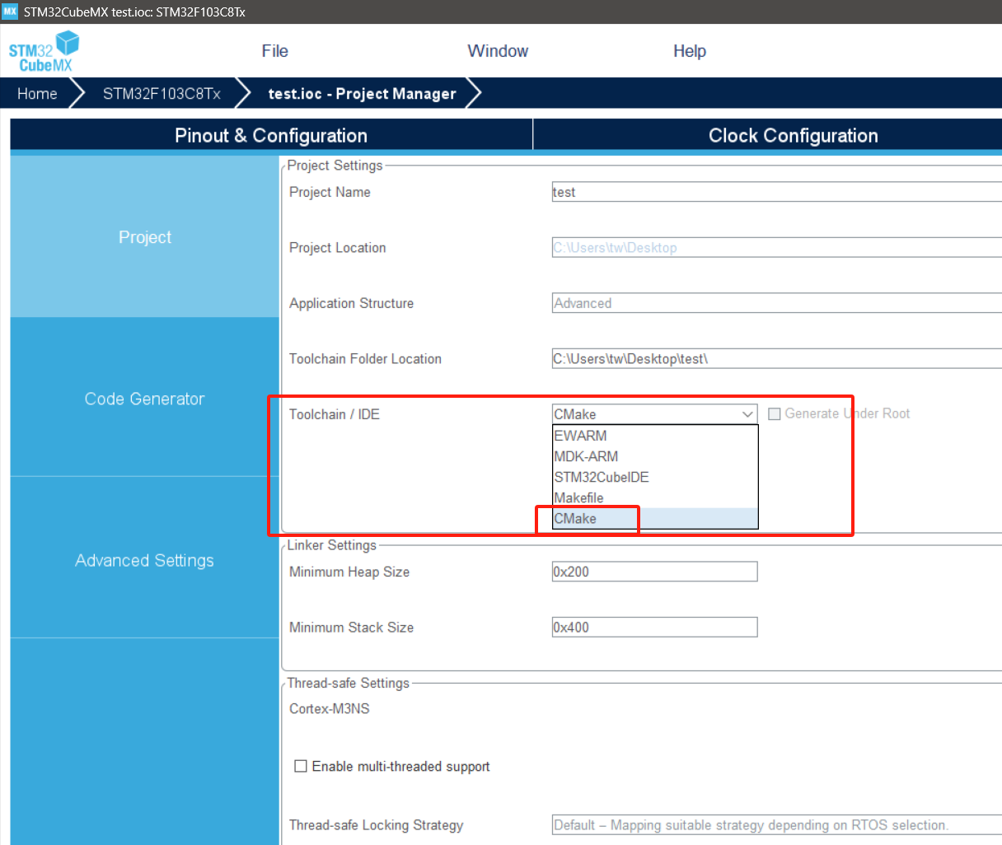Click the STM32CubeMX logo
This screenshot has width=1002, height=845.
click(44, 51)
